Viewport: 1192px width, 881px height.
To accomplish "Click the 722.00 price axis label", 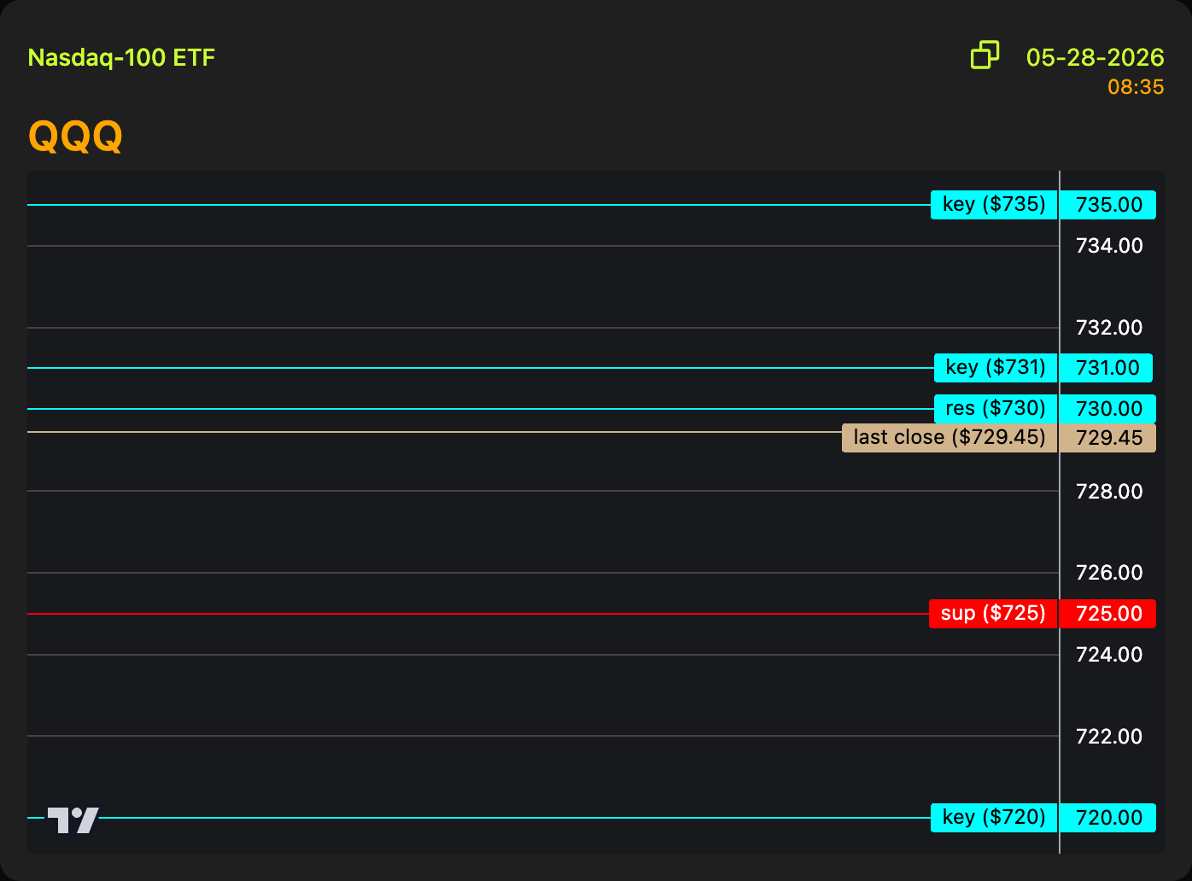I will point(1108,737).
